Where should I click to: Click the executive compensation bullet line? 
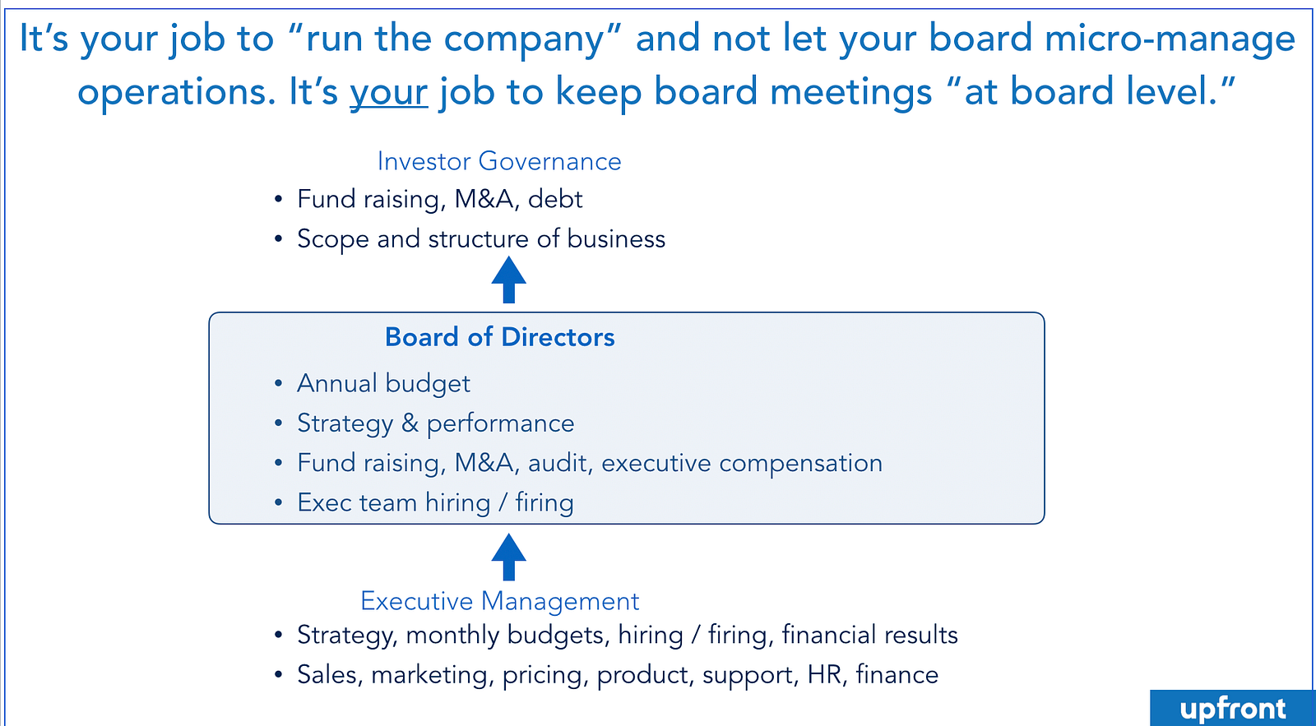click(x=589, y=463)
